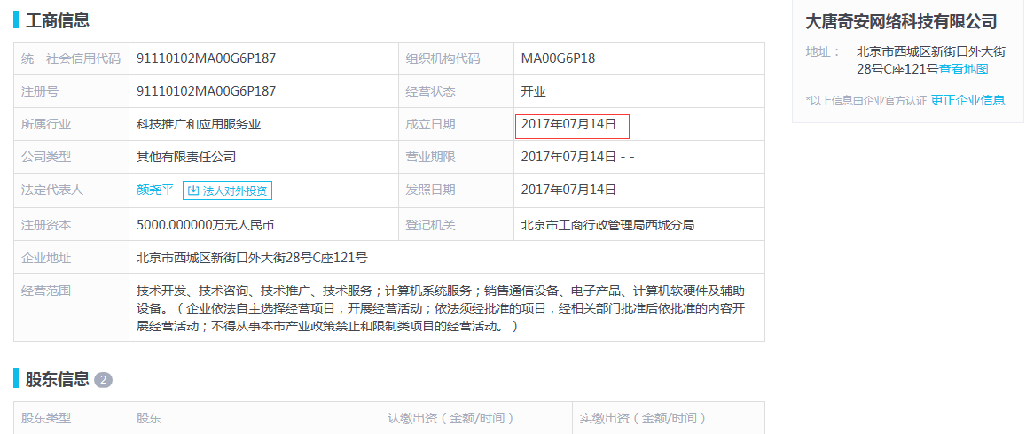1026x434 pixels.
Task: Select the 企业地址 address value
Action: point(252,258)
